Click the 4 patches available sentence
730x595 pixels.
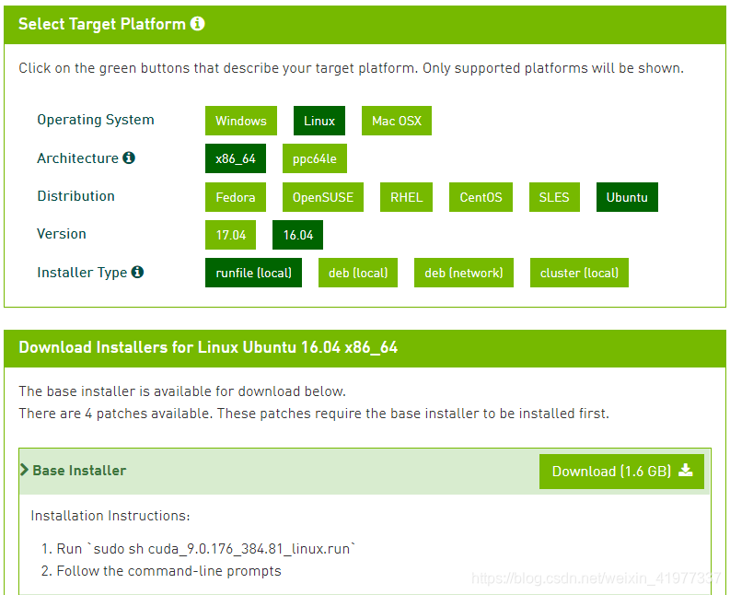coord(314,414)
